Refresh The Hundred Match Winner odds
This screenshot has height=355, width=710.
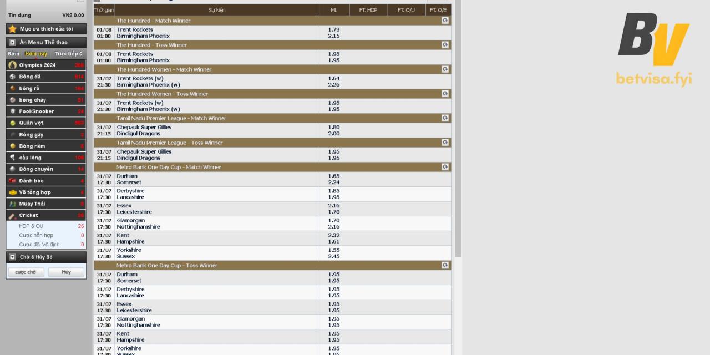point(445,21)
